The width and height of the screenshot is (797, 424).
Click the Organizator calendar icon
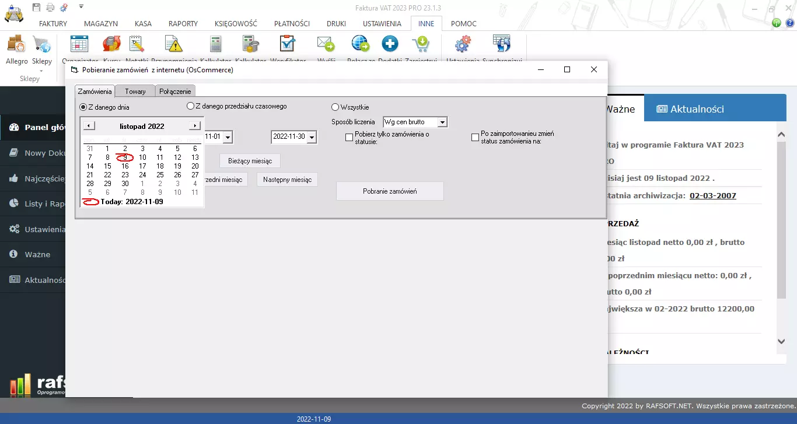pyautogui.click(x=79, y=44)
